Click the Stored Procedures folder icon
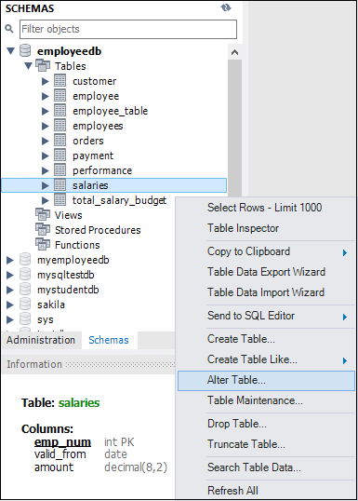Image resolution: width=358 pixels, height=501 pixels. click(x=43, y=229)
